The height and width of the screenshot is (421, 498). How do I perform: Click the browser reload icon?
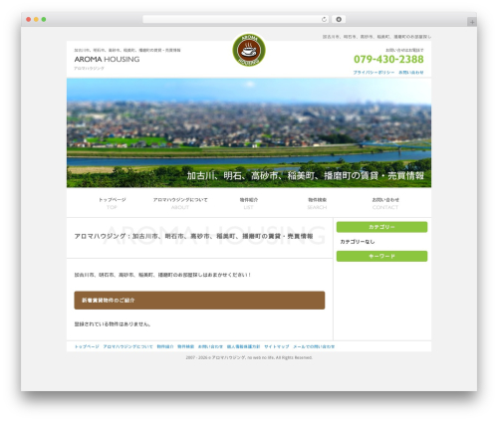tap(324, 19)
